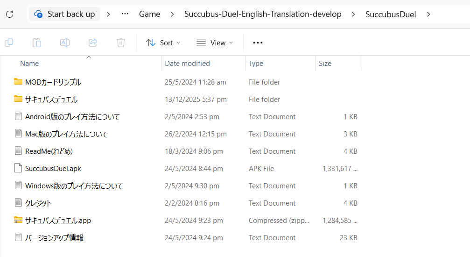Click the Refresh icon in address bar

[x=9, y=14]
